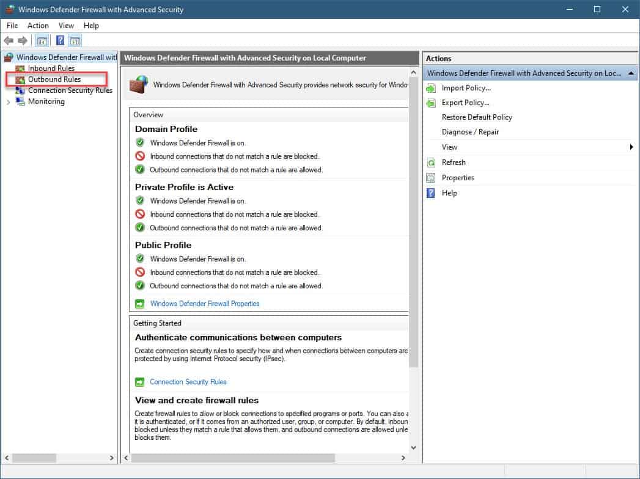Click Import Policy action
This screenshot has width=640, height=479.
pos(466,88)
